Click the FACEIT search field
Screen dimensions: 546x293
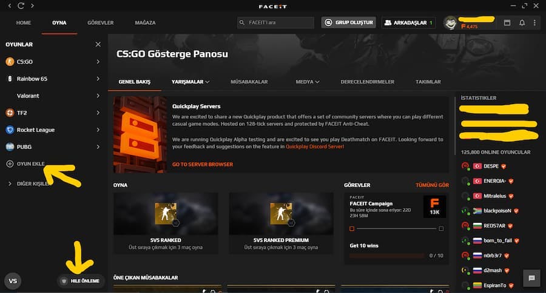[275, 22]
